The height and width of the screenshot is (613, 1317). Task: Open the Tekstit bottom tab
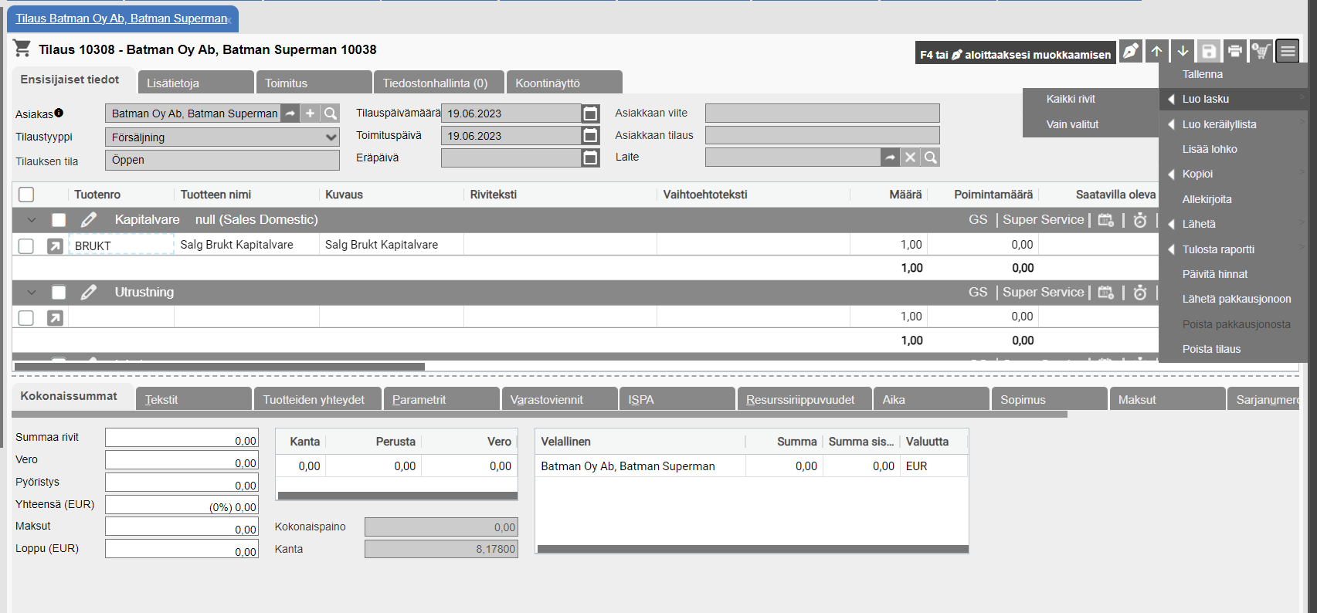pos(194,399)
